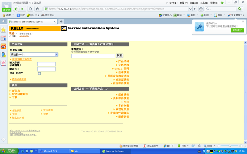The width and height of the screenshot is (247, 154).
Task: Open 下载 downloads in status bar
Action: (182, 146)
